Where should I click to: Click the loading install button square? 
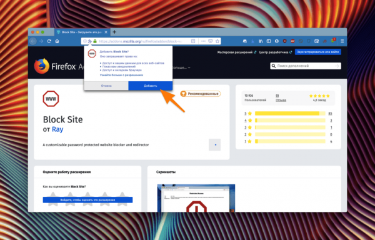point(214,144)
